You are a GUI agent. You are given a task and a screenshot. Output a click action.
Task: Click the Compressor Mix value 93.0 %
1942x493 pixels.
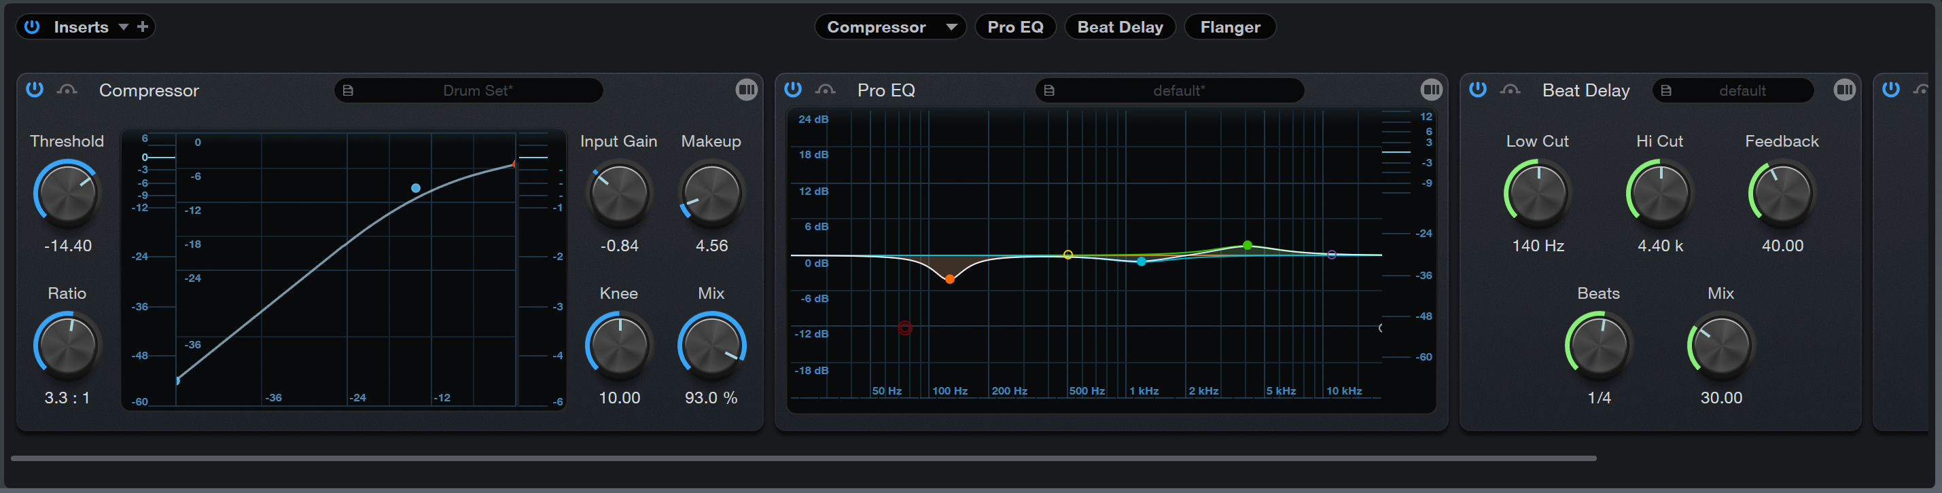pos(711,398)
